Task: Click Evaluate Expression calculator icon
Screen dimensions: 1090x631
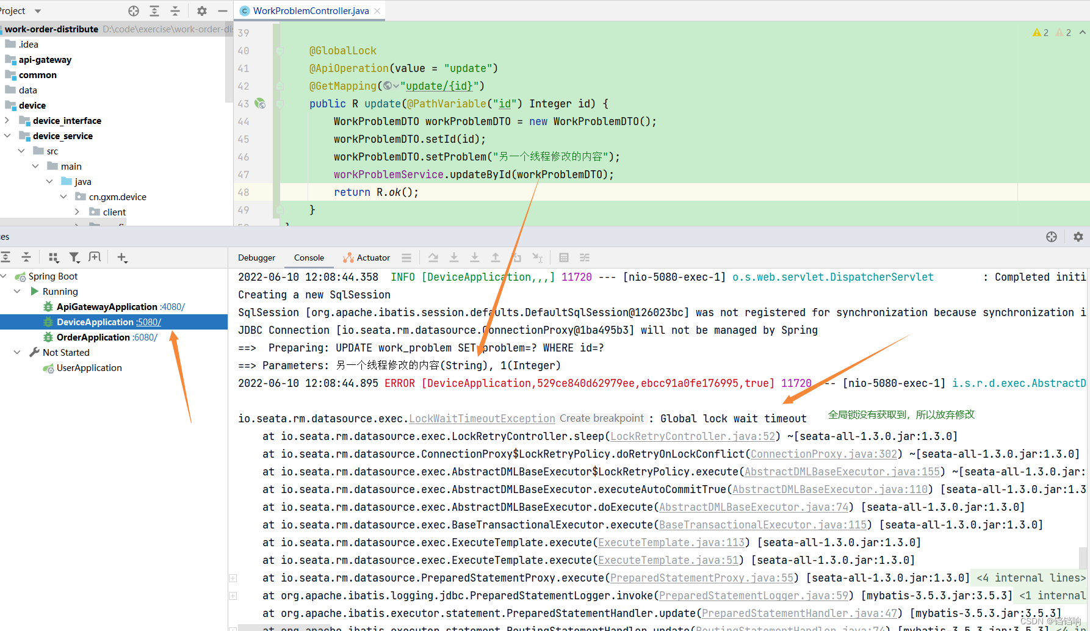Action: (x=564, y=258)
